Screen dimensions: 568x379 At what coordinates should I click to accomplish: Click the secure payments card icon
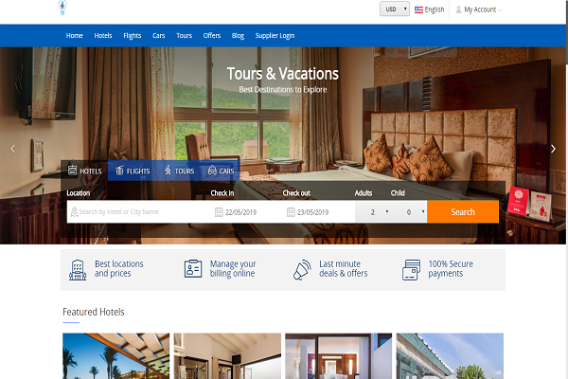412,270
